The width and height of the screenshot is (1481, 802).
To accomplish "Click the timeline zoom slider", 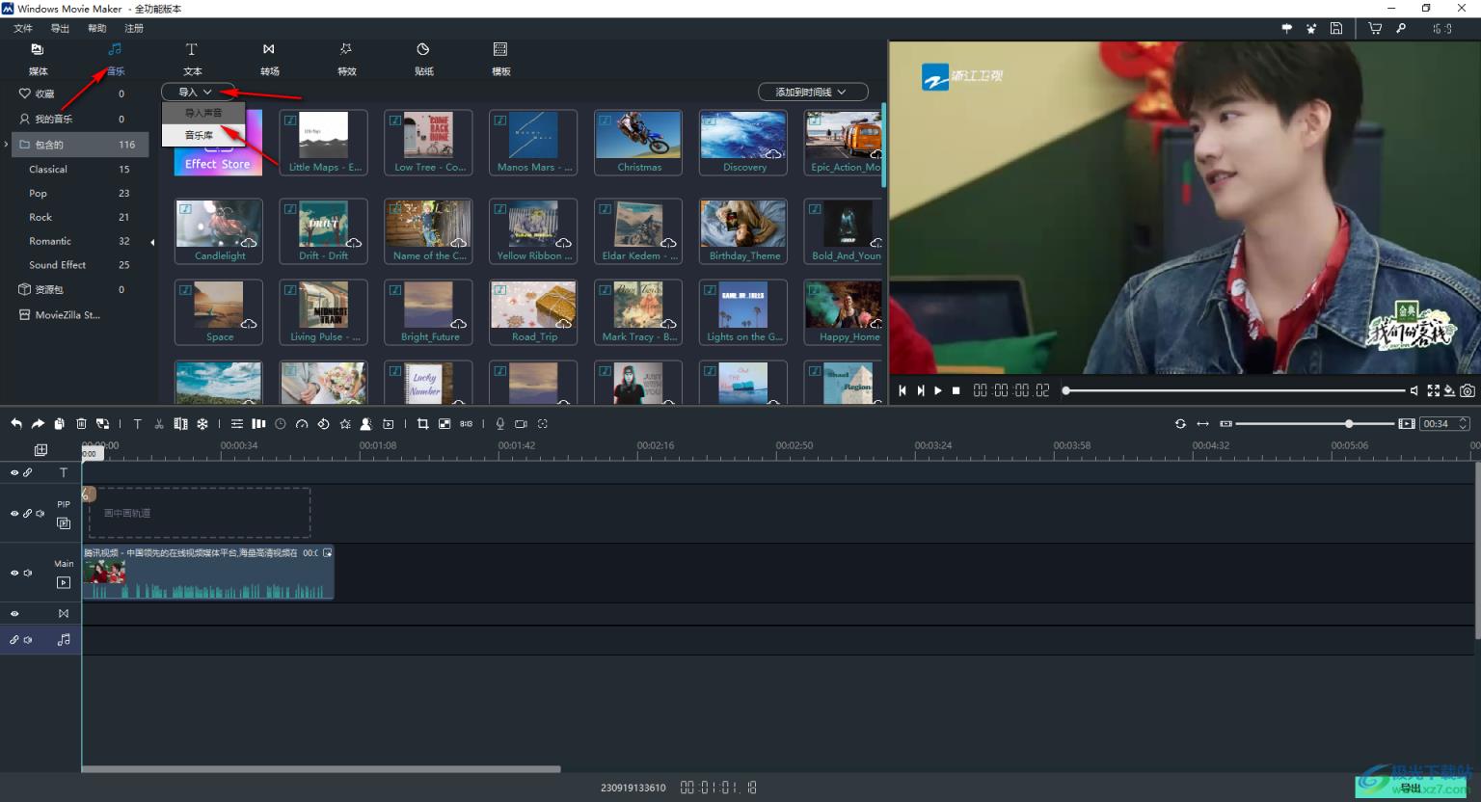I will pos(1315,424).
